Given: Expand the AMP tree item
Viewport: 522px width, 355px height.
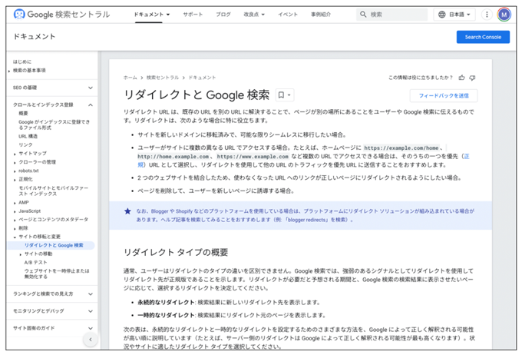Looking at the screenshot, I should click(15, 203).
